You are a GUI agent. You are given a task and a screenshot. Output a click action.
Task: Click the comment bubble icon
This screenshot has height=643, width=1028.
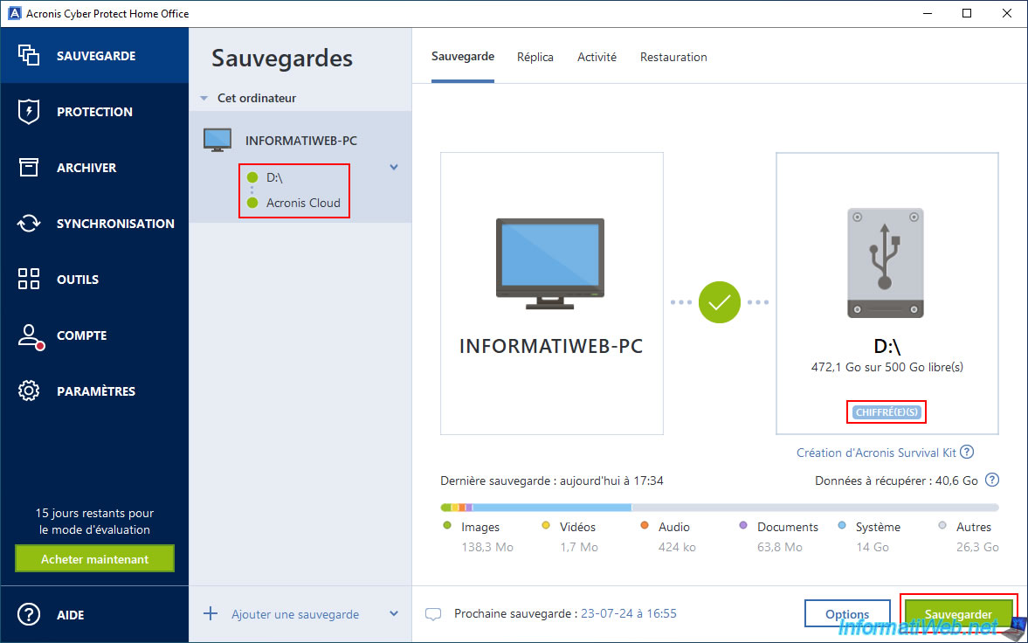click(x=432, y=615)
